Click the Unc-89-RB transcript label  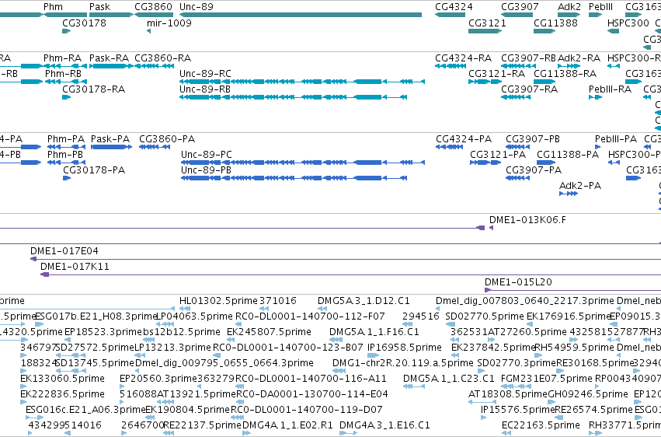pyautogui.click(x=205, y=89)
